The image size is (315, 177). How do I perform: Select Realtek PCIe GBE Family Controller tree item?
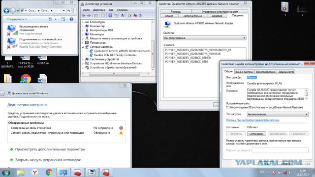[x=113, y=55]
